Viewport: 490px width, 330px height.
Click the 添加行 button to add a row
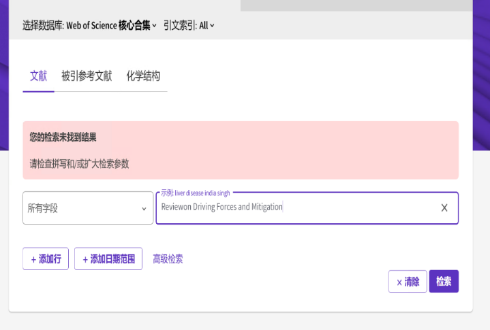pyautogui.click(x=46, y=259)
